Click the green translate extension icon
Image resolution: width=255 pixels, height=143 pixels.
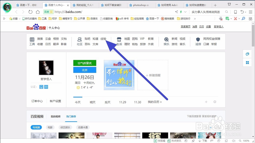point(227,19)
